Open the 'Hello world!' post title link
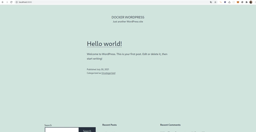Viewport: 256px width, 132px height. click(x=104, y=44)
